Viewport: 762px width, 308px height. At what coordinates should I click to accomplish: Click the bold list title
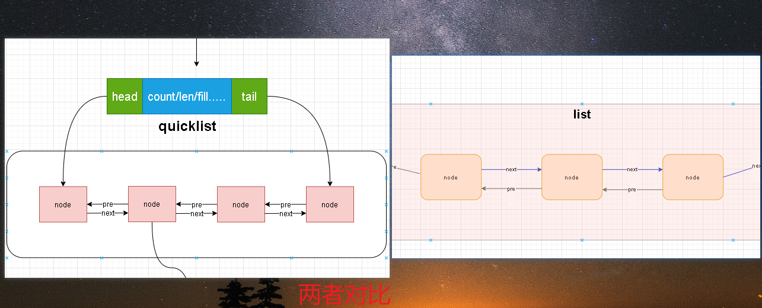click(582, 114)
